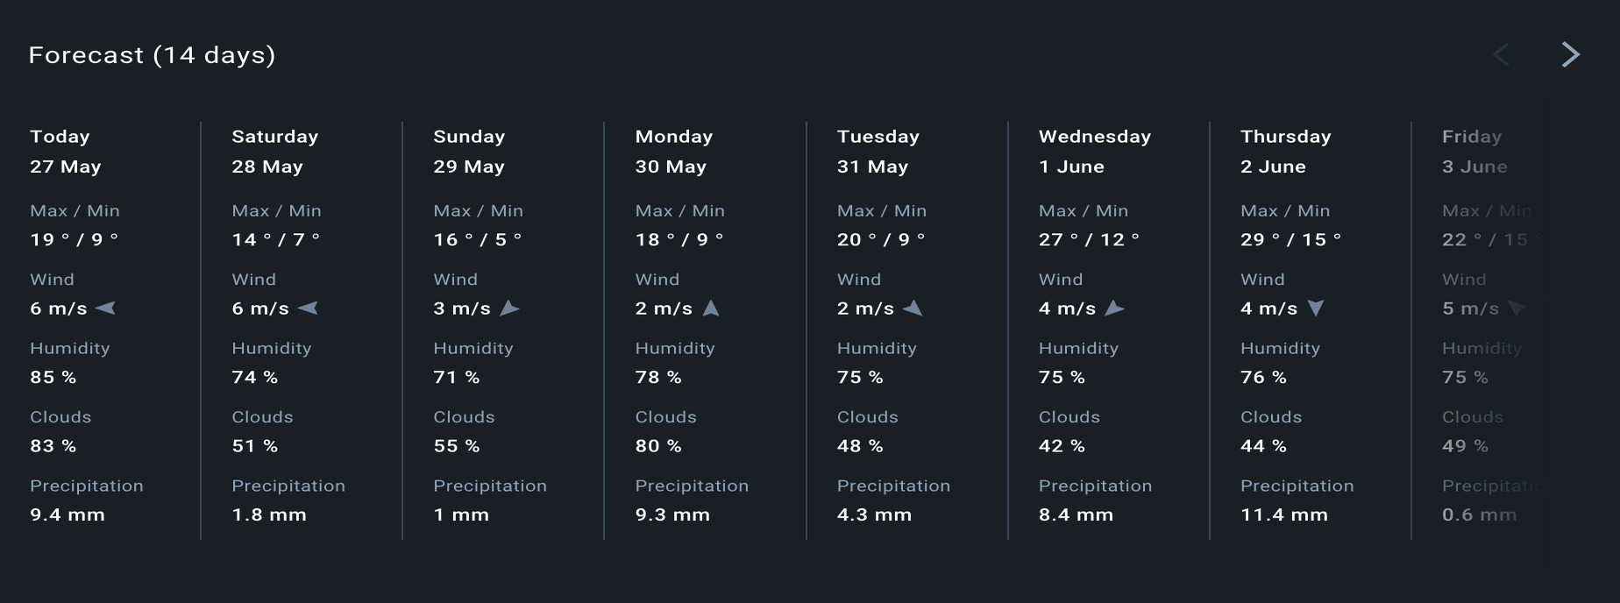Click Friday's wind direction arrow icon
This screenshot has width=1620, height=603.
pos(1517,309)
